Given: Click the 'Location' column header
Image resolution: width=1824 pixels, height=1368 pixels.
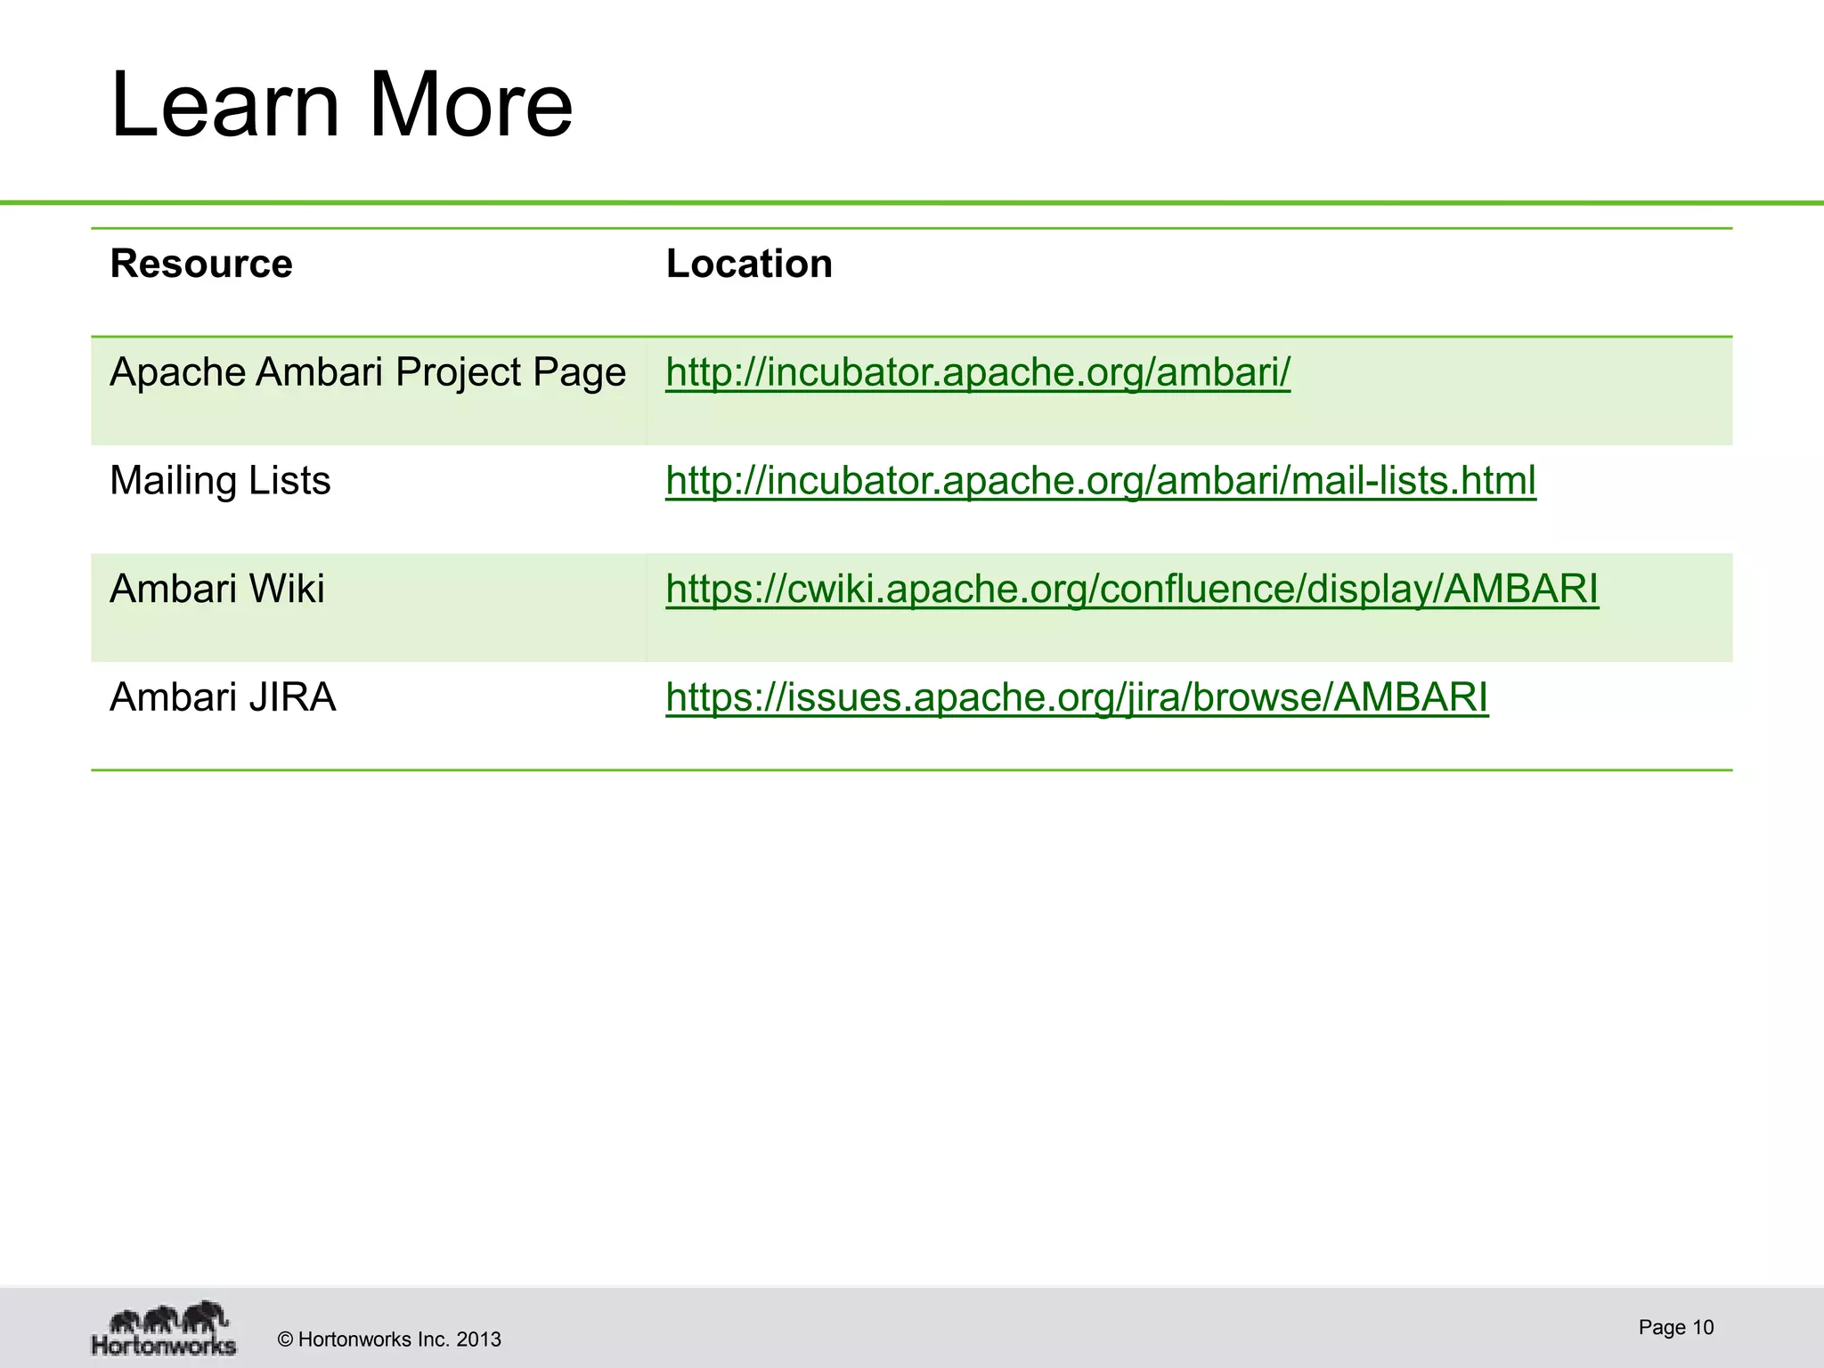Looking at the screenshot, I should click(x=749, y=264).
